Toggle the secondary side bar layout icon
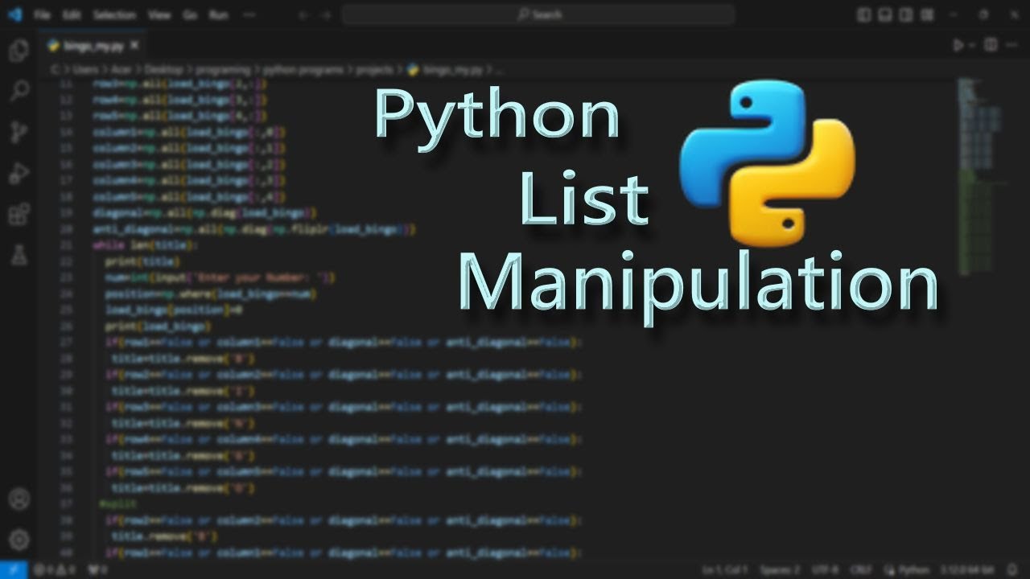 coord(906,14)
